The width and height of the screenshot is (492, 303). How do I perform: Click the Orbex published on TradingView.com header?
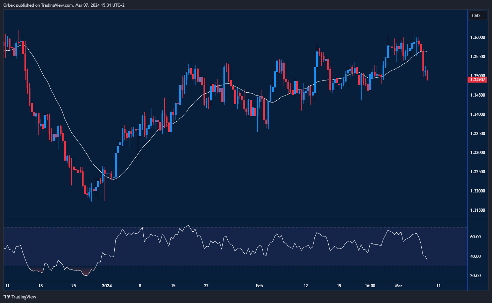point(64,5)
